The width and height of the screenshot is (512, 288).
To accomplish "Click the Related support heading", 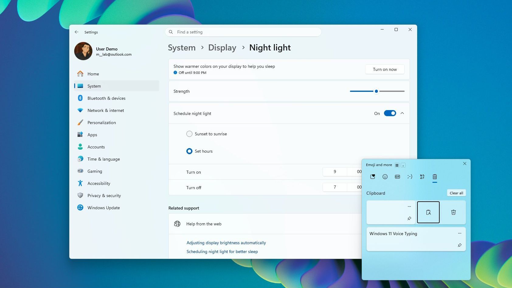I will pyautogui.click(x=184, y=208).
